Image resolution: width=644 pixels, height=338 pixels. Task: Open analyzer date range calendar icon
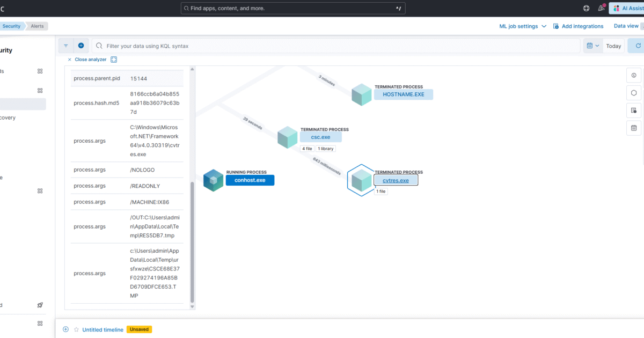point(634,128)
